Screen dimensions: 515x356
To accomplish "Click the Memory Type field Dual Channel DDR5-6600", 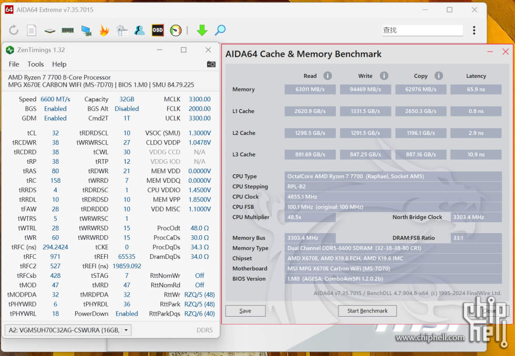I will (x=393, y=248).
